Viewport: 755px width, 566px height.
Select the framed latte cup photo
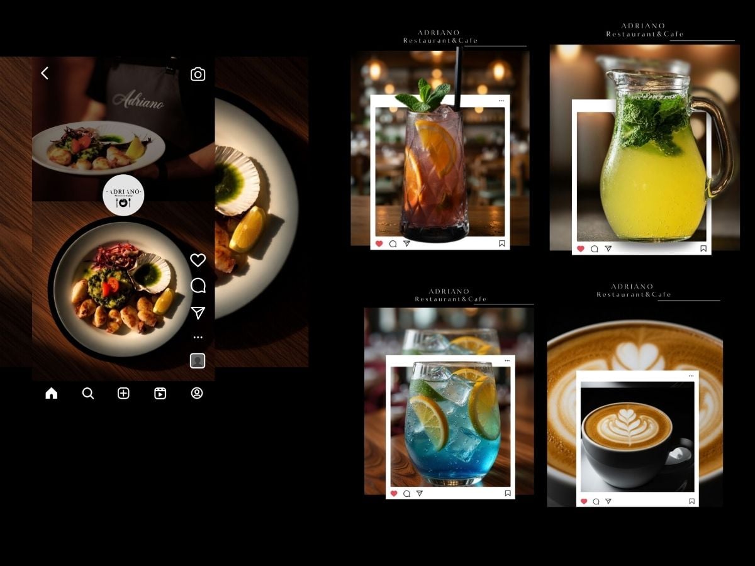[x=637, y=437]
